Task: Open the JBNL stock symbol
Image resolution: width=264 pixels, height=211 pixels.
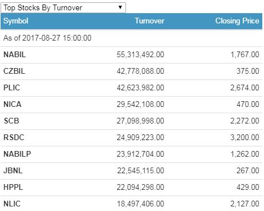Action: (13, 171)
